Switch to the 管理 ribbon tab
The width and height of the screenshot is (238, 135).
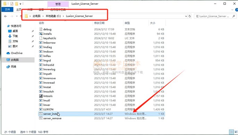point(58,4)
